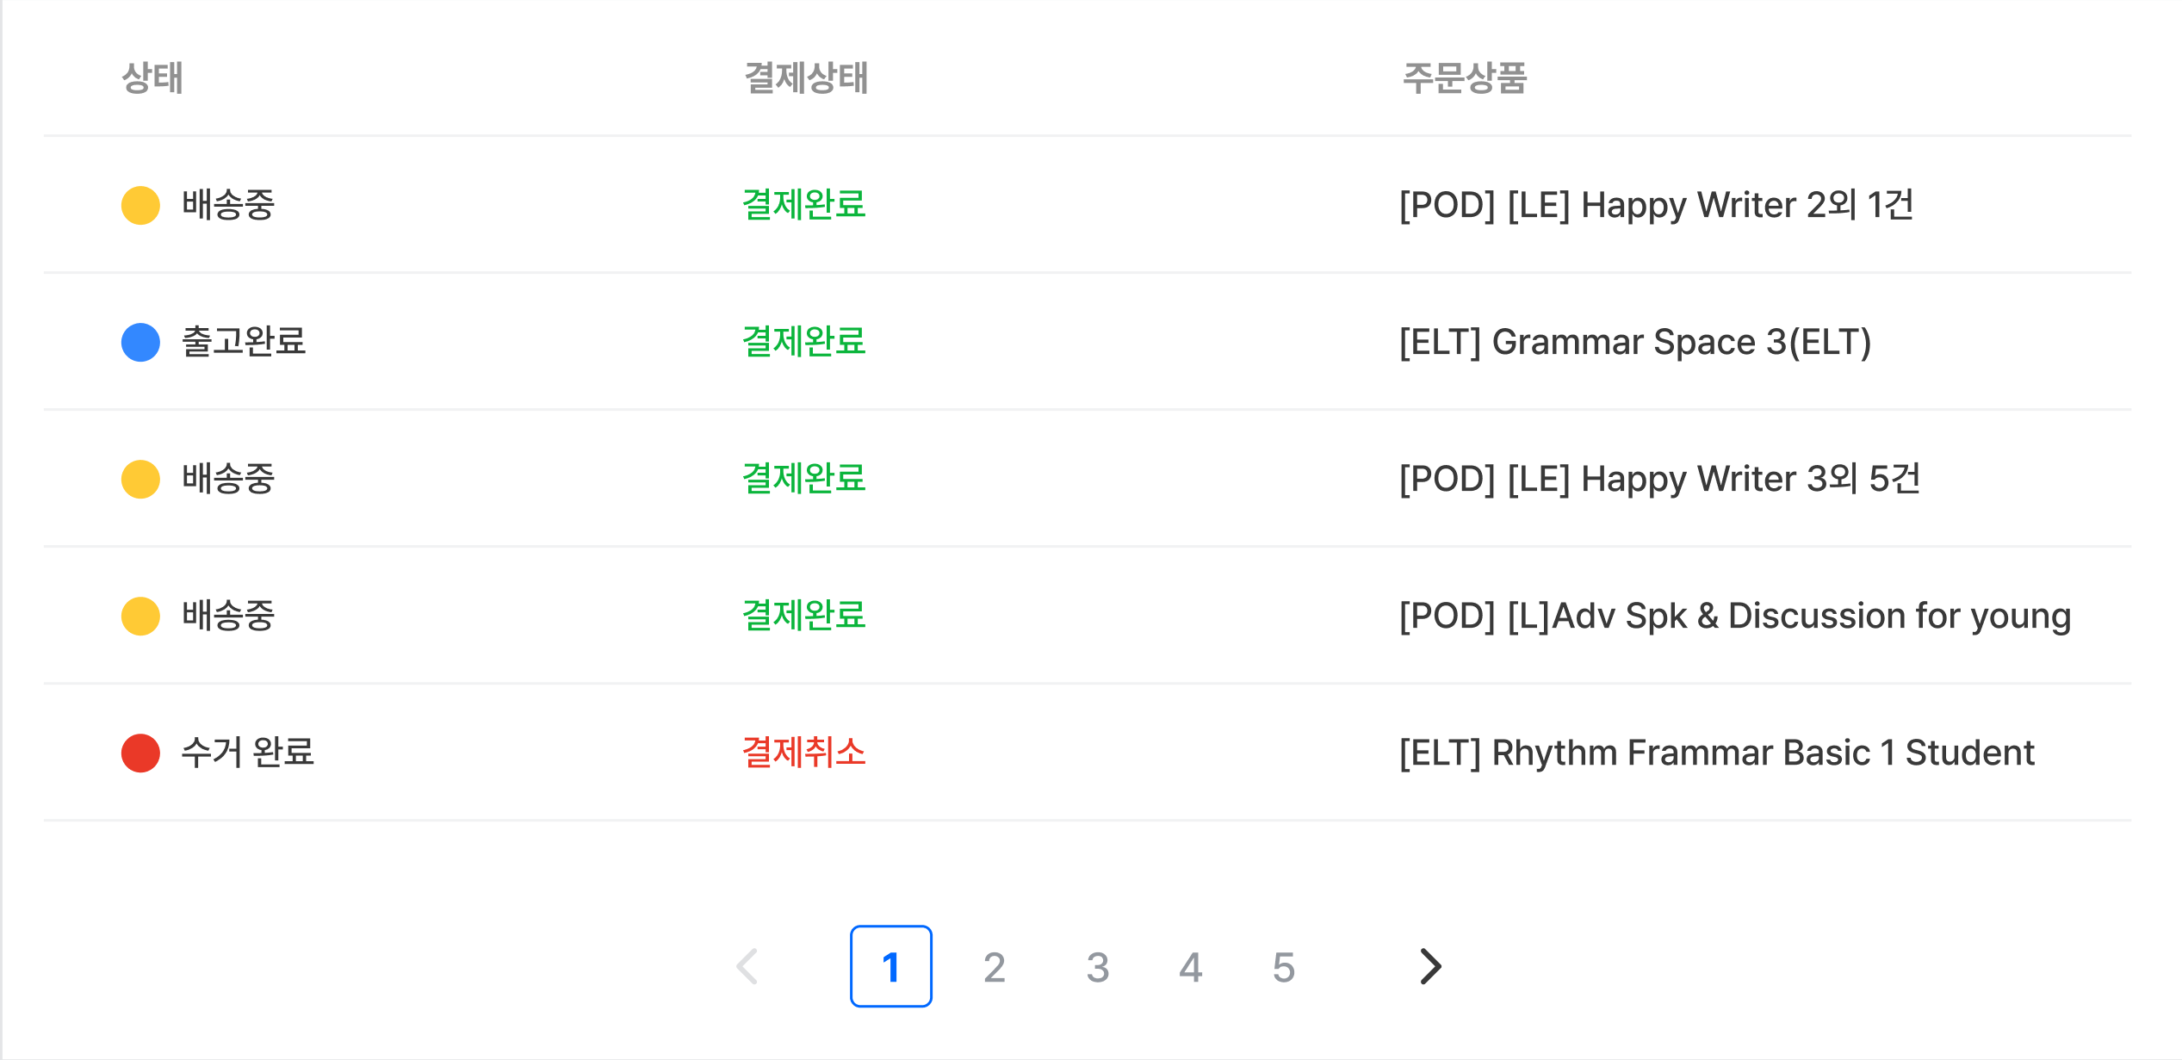Click the next page arrow

click(x=1430, y=966)
